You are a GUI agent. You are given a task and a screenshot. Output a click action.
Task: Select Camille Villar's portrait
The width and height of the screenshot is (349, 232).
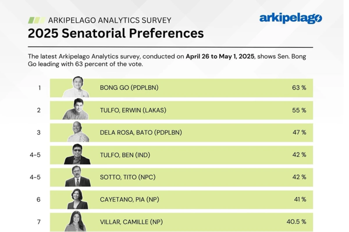click(x=77, y=221)
